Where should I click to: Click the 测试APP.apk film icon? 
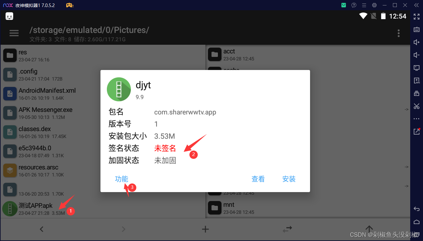(10, 209)
